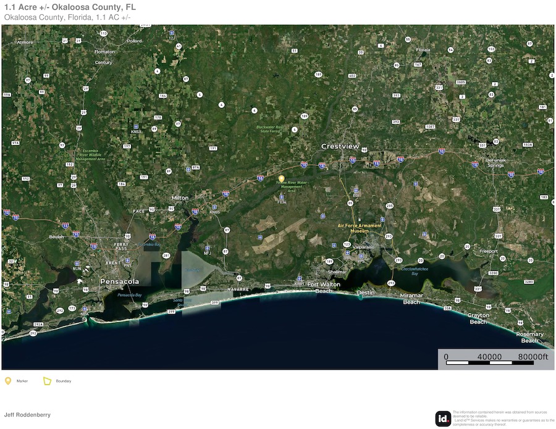Click the Choctawhatchee Bay label
The width and height of the screenshot is (556, 429).
415,271
